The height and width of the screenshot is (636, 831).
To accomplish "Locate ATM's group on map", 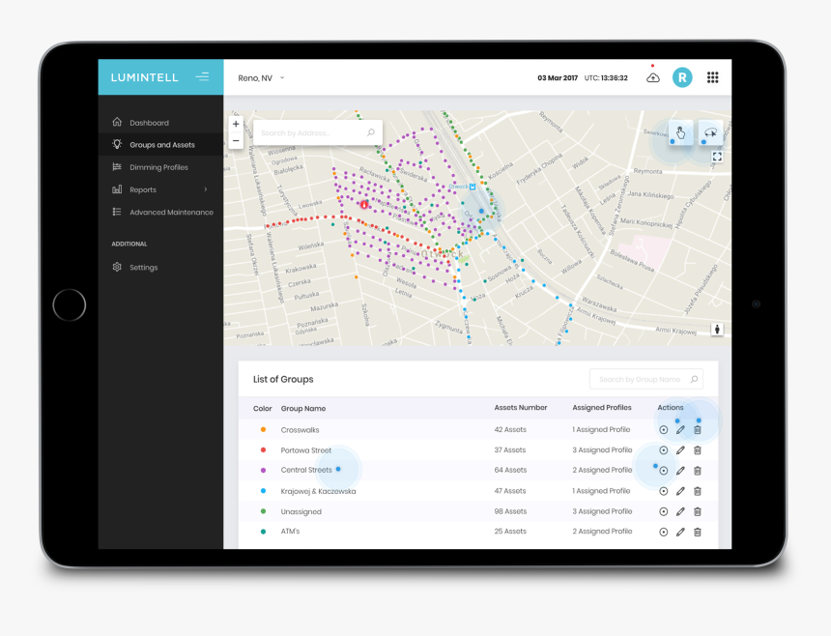I will coord(664,532).
